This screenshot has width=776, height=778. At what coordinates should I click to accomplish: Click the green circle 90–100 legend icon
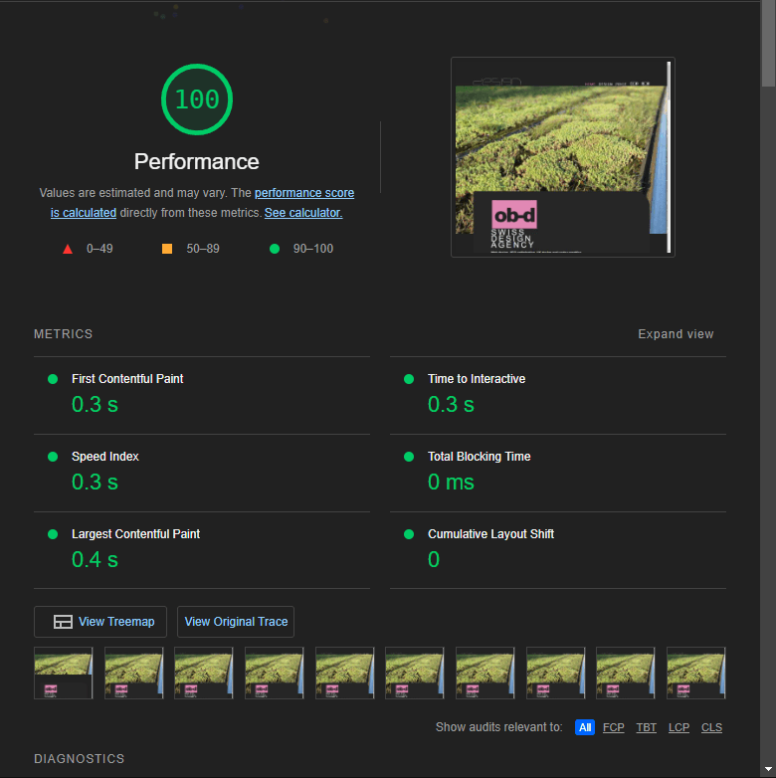(275, 249)
